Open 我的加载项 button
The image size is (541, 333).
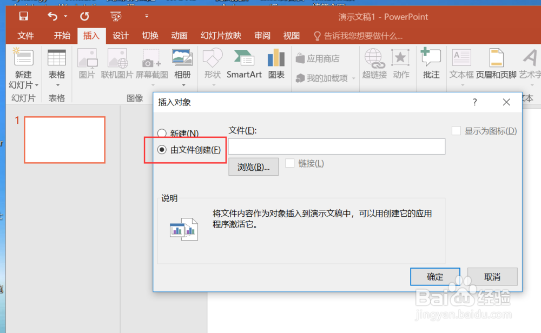point(321,78)
